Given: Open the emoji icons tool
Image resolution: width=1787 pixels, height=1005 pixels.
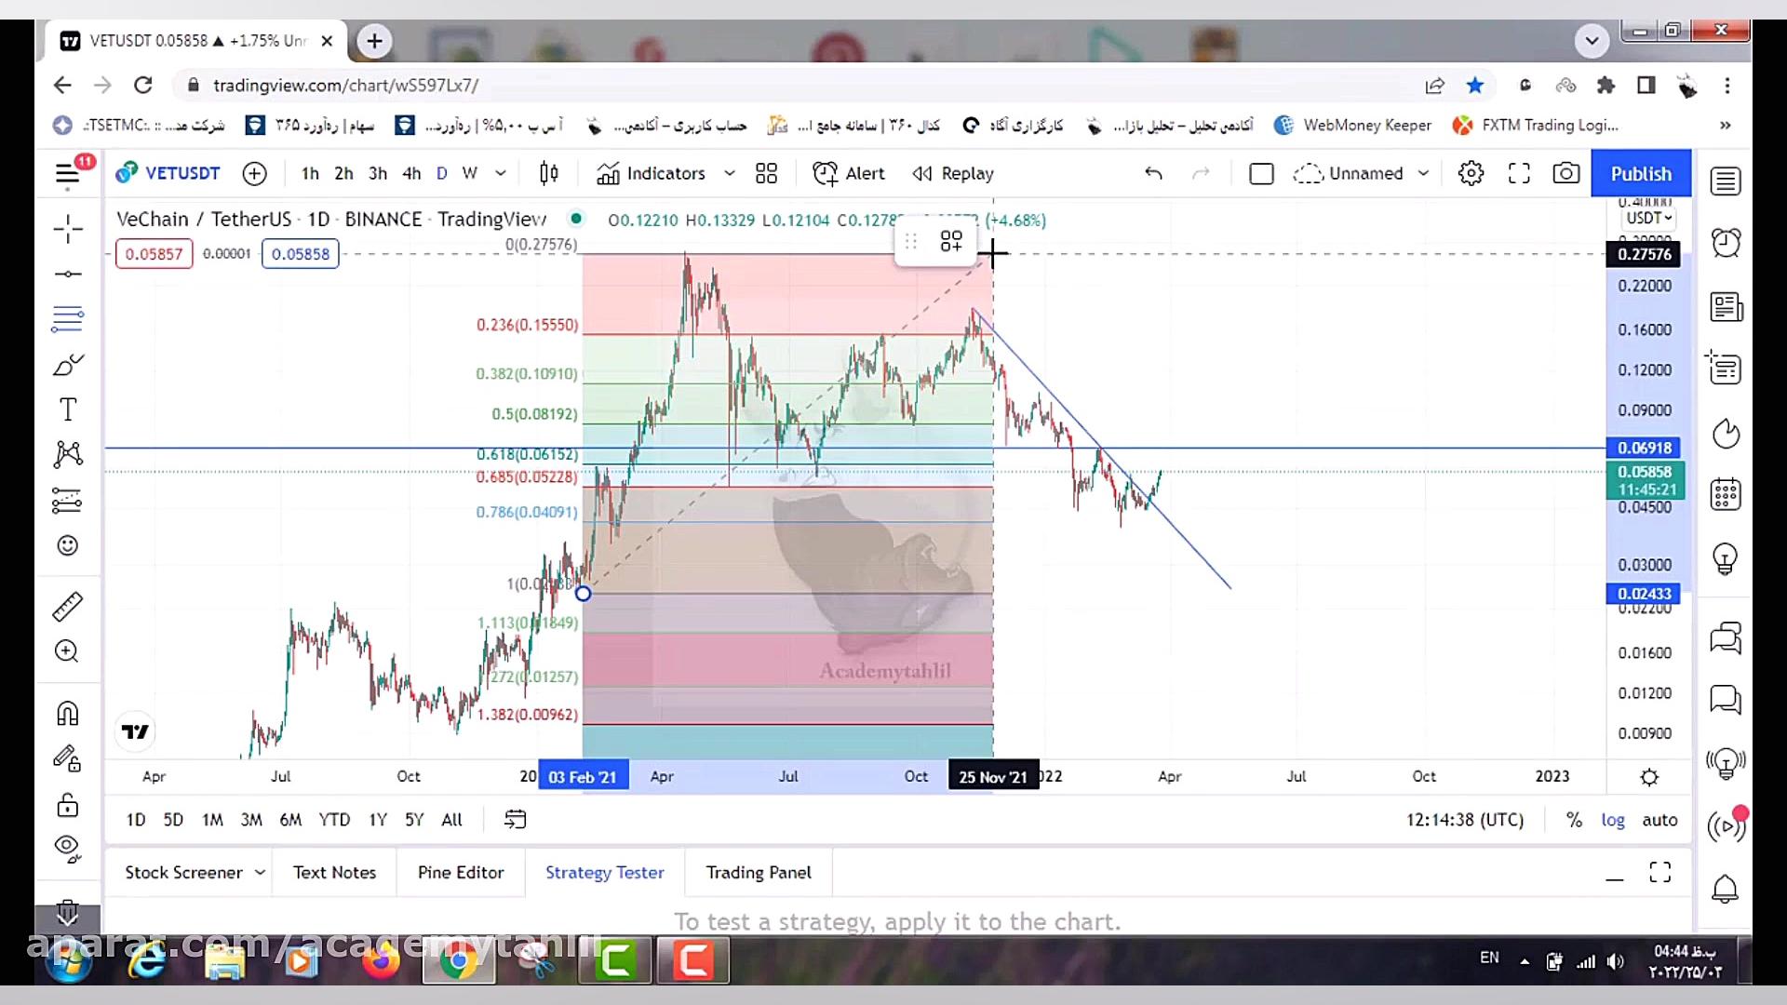Looking at the screenshot, I should click(68, 545).
